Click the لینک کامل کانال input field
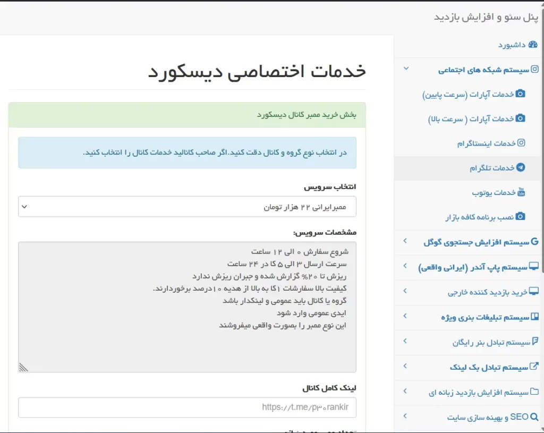 pyautogui.click(x=187, y=407)
